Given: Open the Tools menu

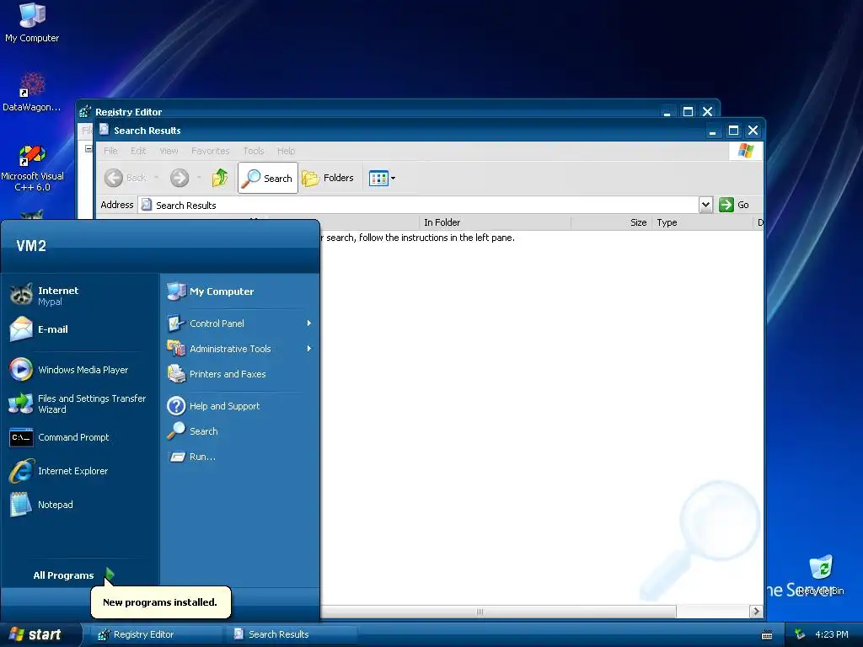Looking at the screenshot, I should tap(254, 151).
